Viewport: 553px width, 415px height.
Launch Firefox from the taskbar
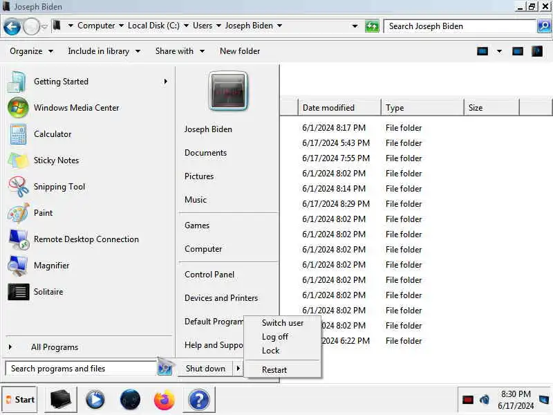pos(164,400)
